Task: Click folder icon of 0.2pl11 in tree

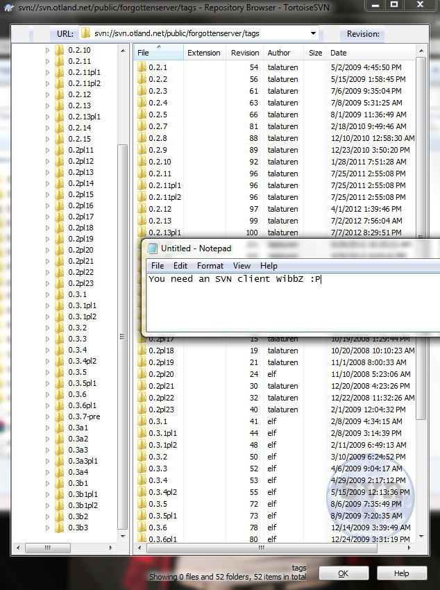Action: coord(59,150)
